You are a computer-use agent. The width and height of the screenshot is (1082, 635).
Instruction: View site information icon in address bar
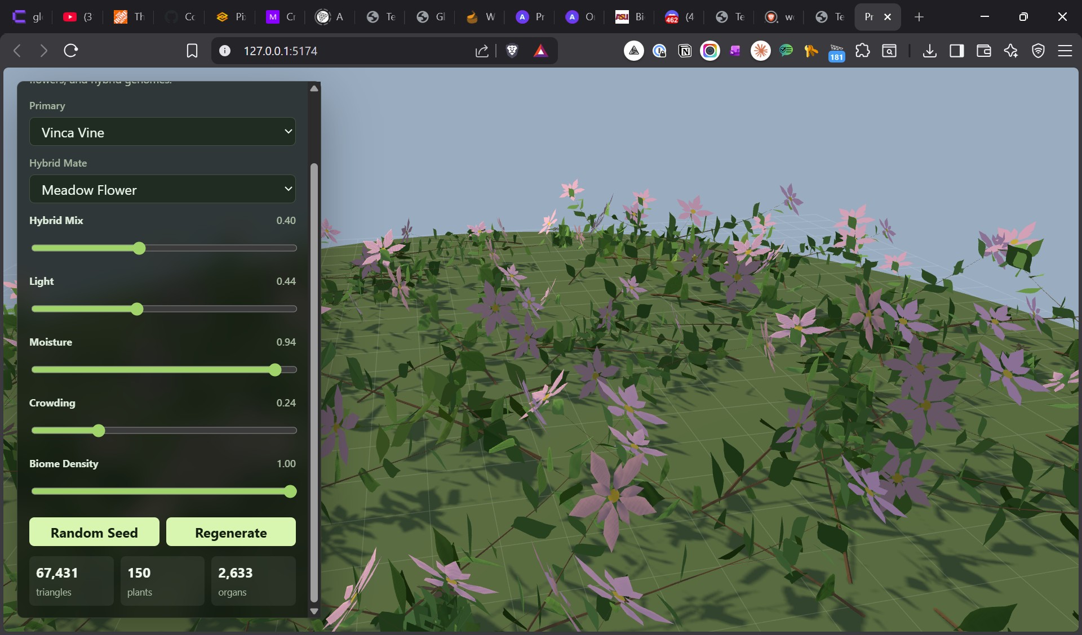point(225,51)
